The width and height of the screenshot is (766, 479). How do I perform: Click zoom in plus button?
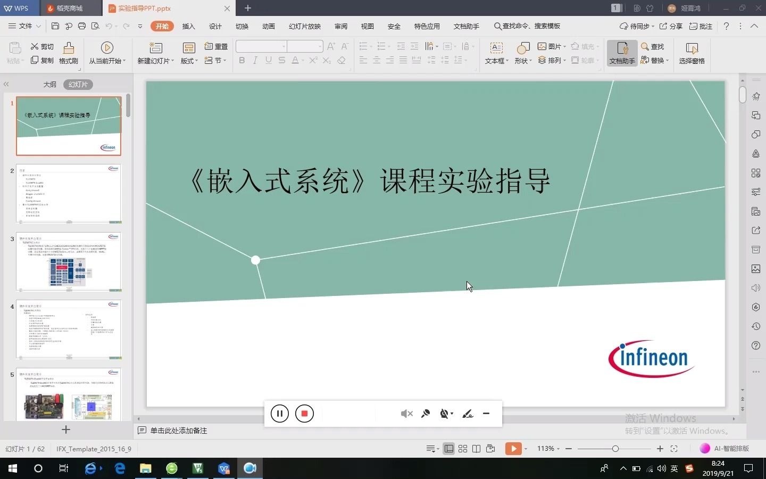[660, 449]
